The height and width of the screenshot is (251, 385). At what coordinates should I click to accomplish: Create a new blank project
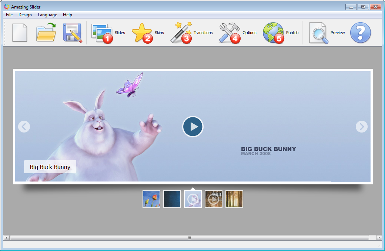click(x=20, y=33)
